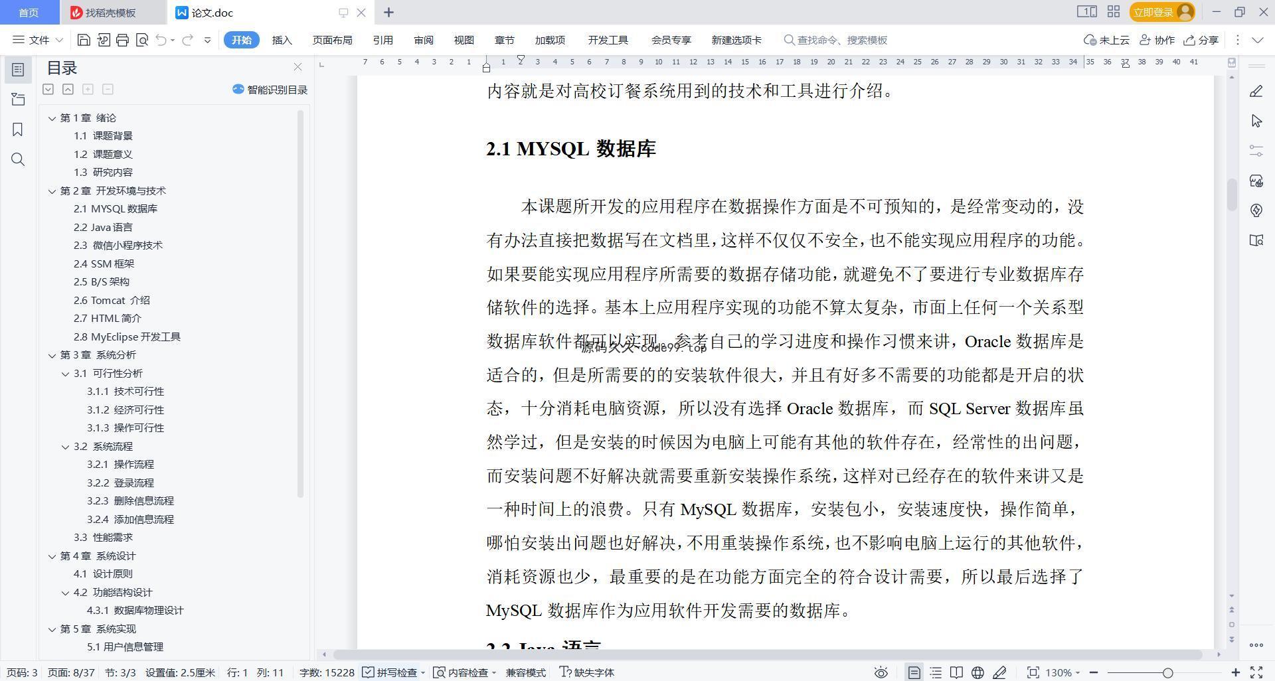Click the 分享 share button
Image resolution: width=1275 pixels, height=681 pixels.
(1201, 40)
